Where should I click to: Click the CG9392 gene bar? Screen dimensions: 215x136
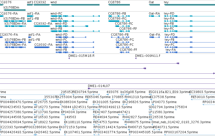click(42, 5)
